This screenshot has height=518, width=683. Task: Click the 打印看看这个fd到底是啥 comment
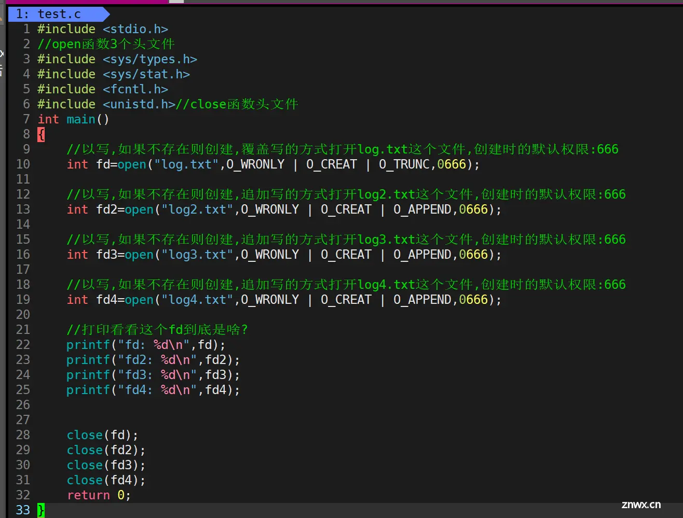click(157, 330)
